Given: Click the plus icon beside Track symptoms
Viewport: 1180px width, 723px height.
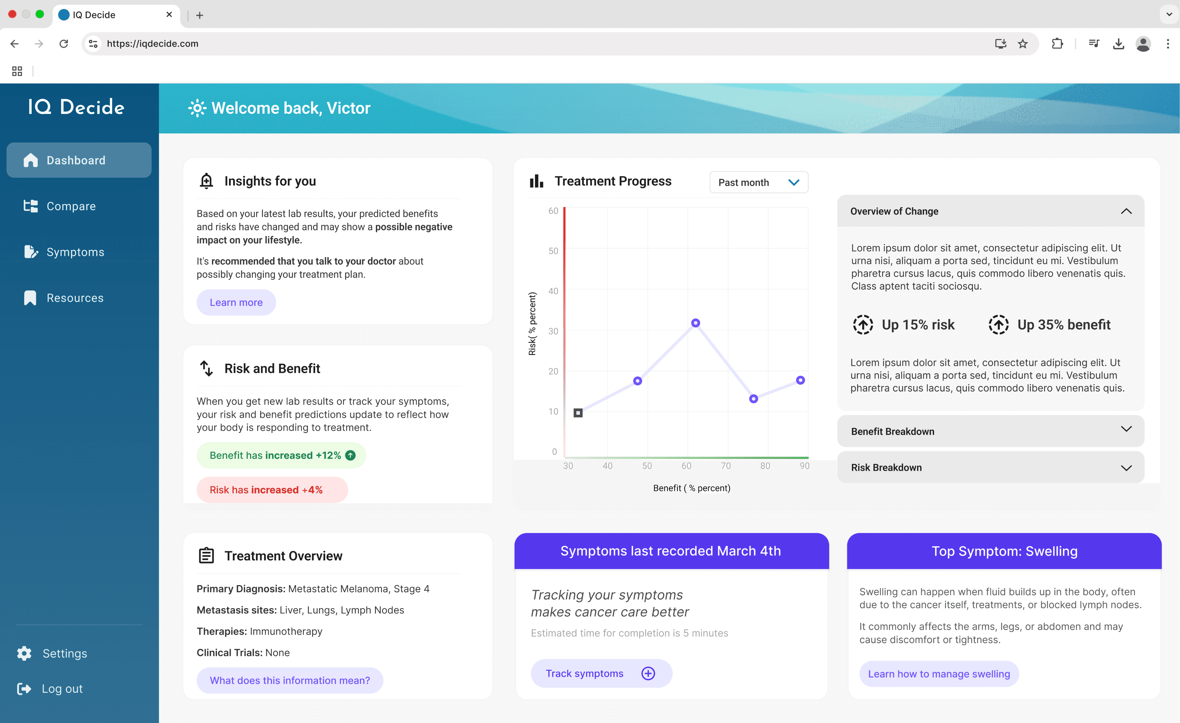Looking at the screenshot, I should click(648, 673).
